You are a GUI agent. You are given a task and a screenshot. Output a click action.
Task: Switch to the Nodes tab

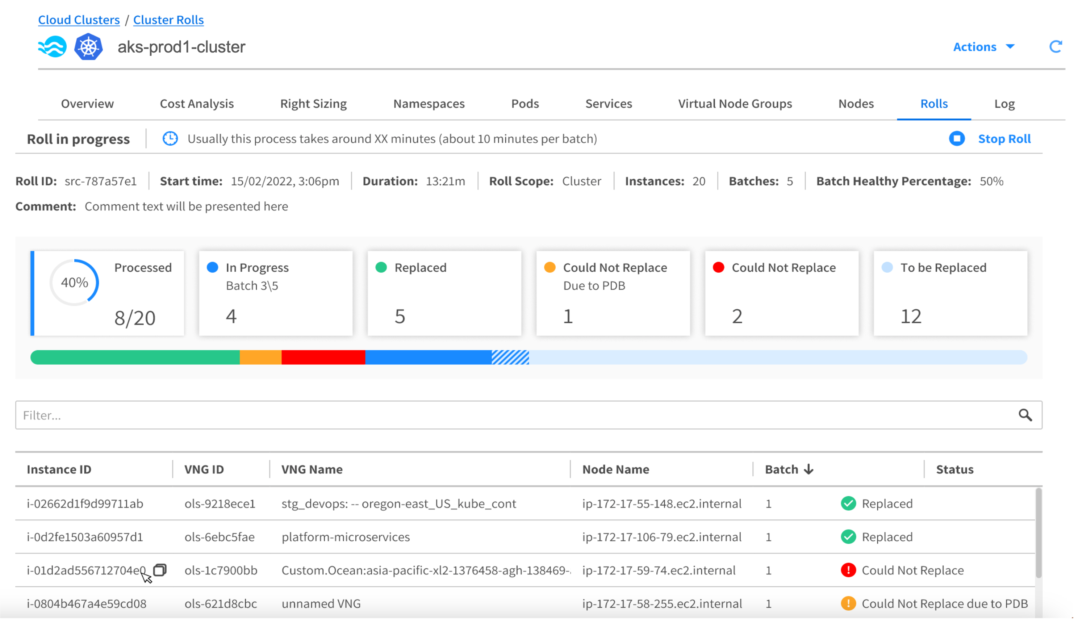click(x=856, y=104)
